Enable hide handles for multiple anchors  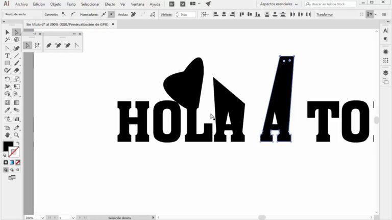(111, 14)
